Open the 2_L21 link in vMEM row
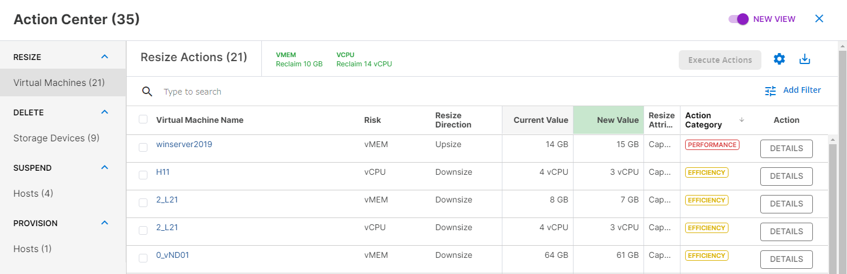 click(x=167, y=200)
